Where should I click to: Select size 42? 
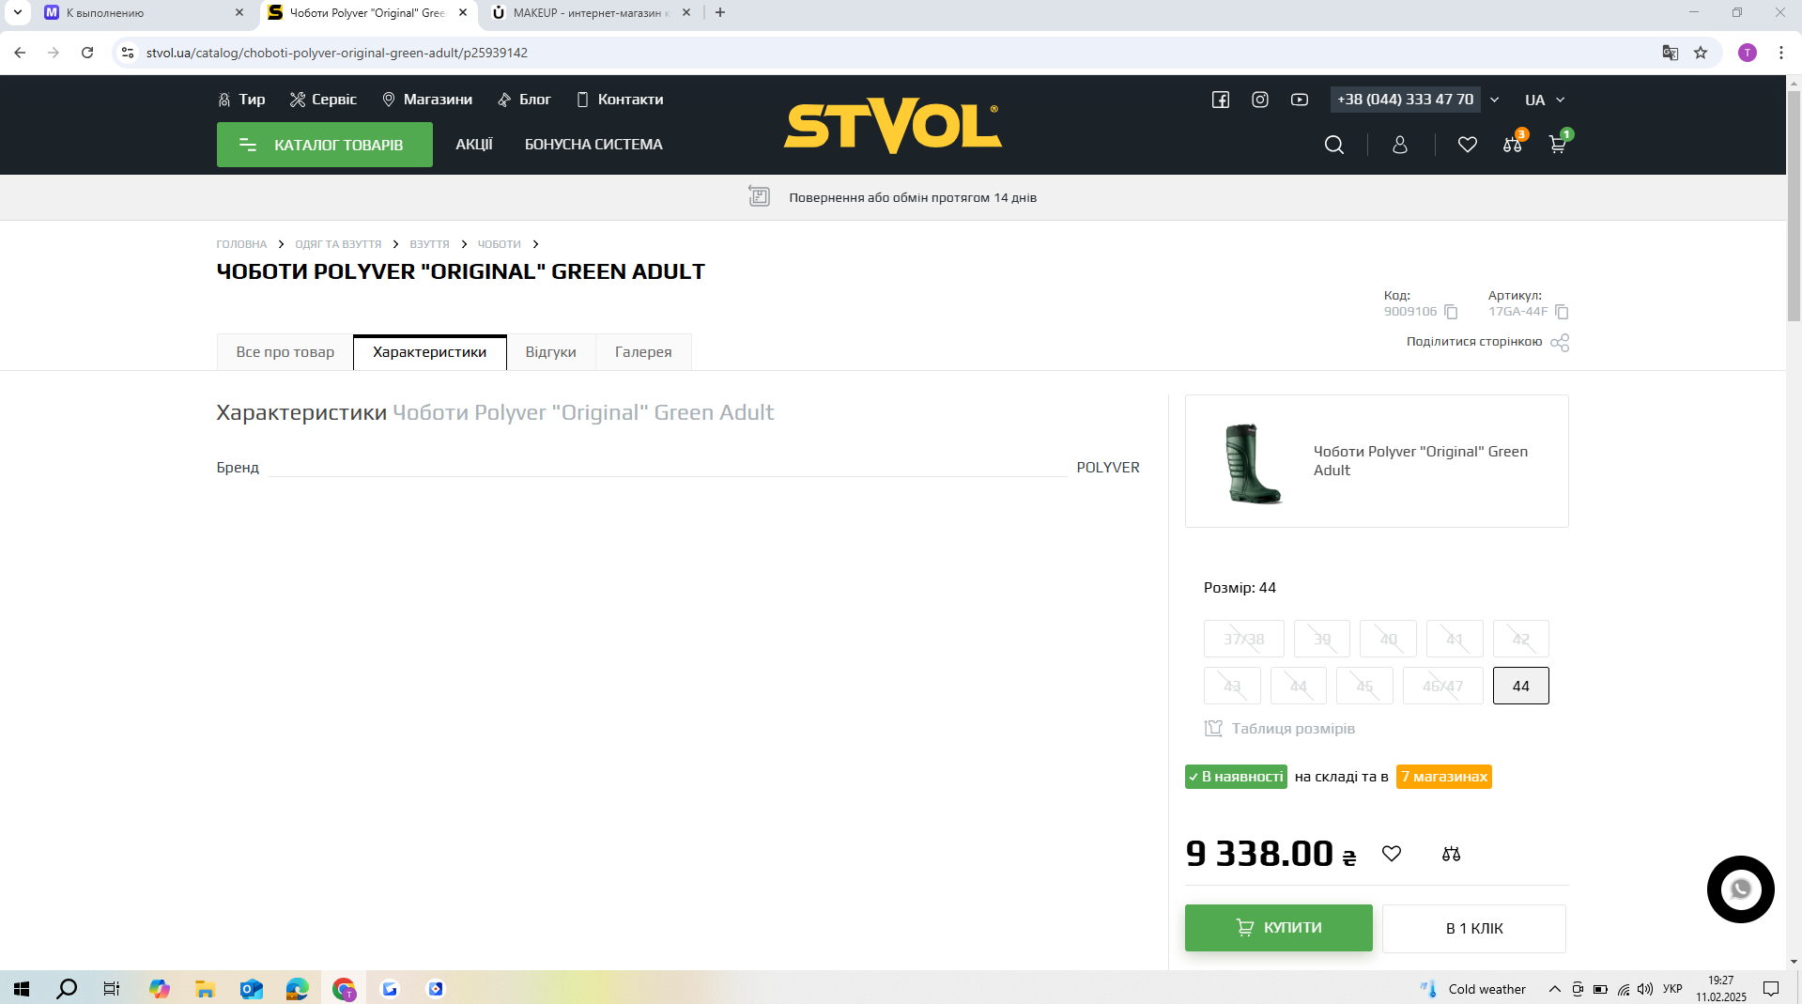[x=1521, y=639]
